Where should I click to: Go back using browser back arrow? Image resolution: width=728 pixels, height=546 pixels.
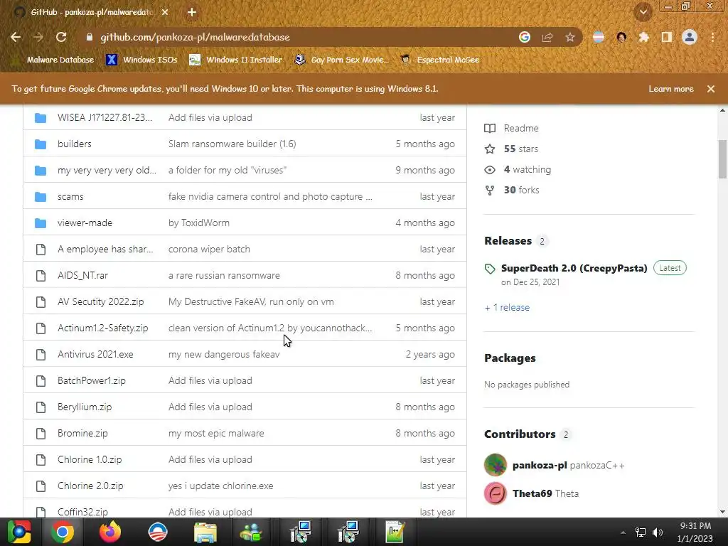point(16,37)
